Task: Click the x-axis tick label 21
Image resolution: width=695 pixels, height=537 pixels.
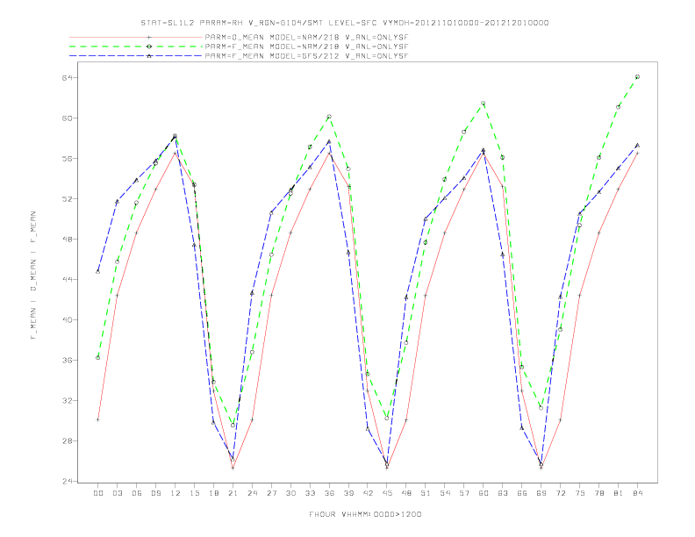Action: click(x=233, y=493)
